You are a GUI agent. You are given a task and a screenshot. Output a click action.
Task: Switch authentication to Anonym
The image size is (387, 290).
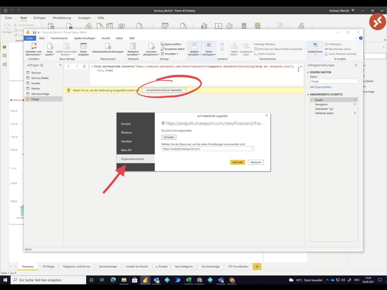click(126, 124)
